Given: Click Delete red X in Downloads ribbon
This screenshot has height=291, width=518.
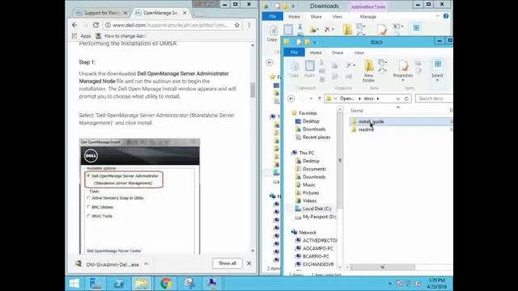Looking at the screenshot, I should [x=327, y=29].
